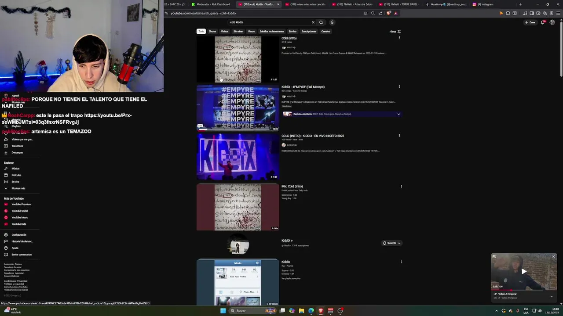Open the #EMPYRE Full Mixtape thumbnail
Screen dimensions: 563x316
(238, 108)
